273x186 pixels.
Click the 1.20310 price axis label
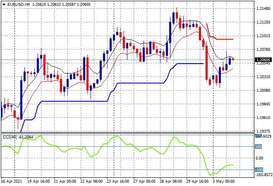point(263,77)
